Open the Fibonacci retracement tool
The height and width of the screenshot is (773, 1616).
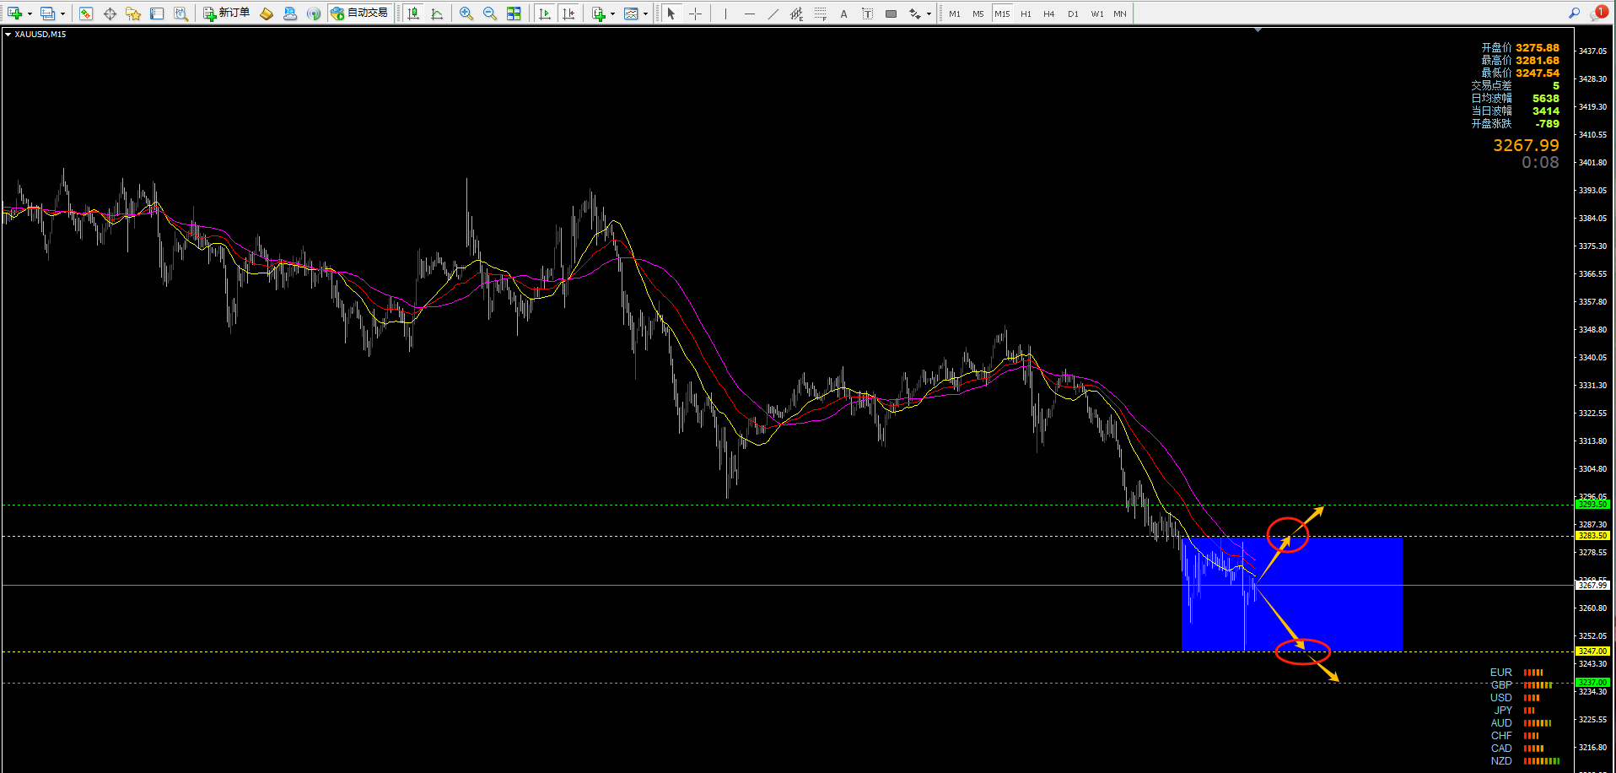tap(821, 14)
